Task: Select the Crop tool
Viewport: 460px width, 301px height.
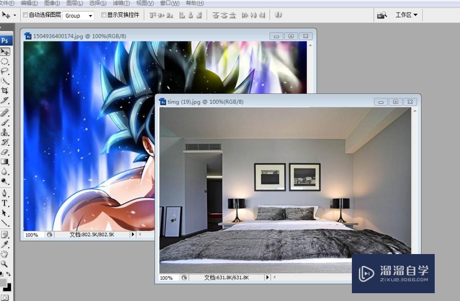Action: click(x=5, y=91)
